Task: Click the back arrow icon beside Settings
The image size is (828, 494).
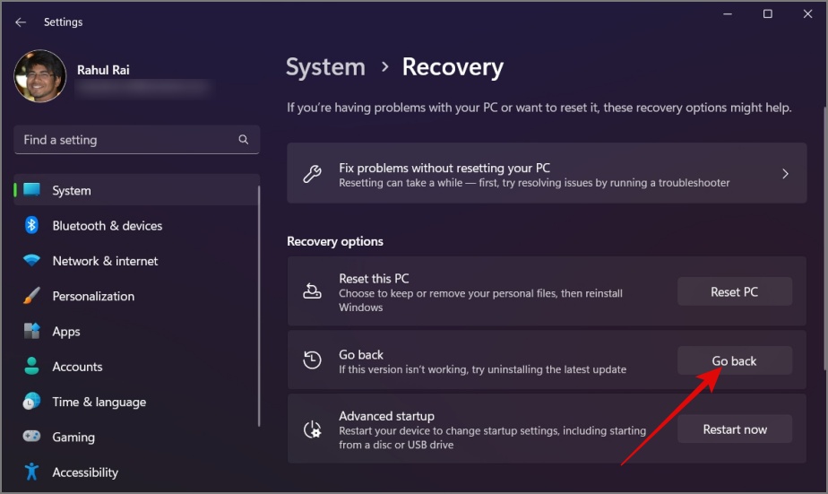Action: [x=21, y=22]
